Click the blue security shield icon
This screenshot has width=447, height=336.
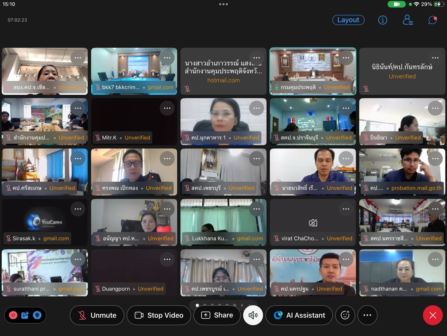click(37, 315)
